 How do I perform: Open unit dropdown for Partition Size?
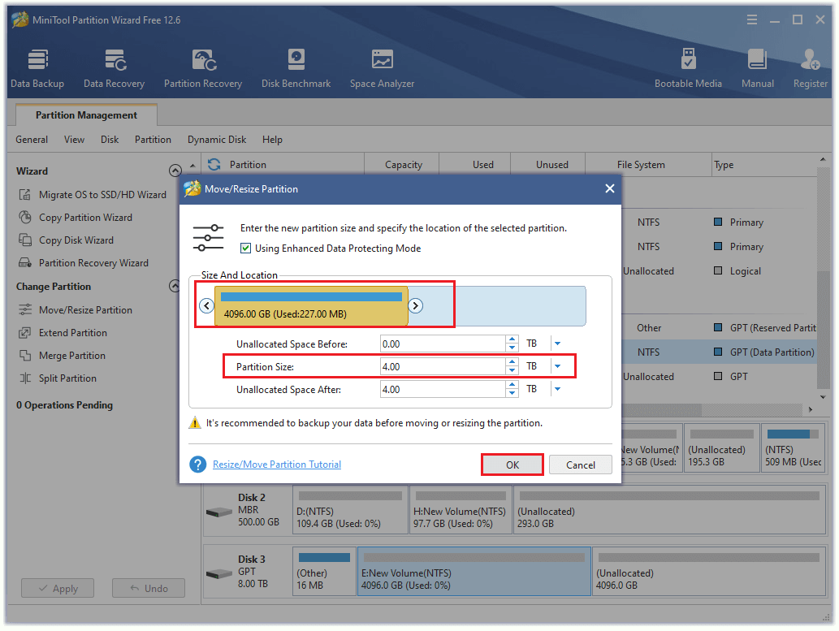(557, 366)
